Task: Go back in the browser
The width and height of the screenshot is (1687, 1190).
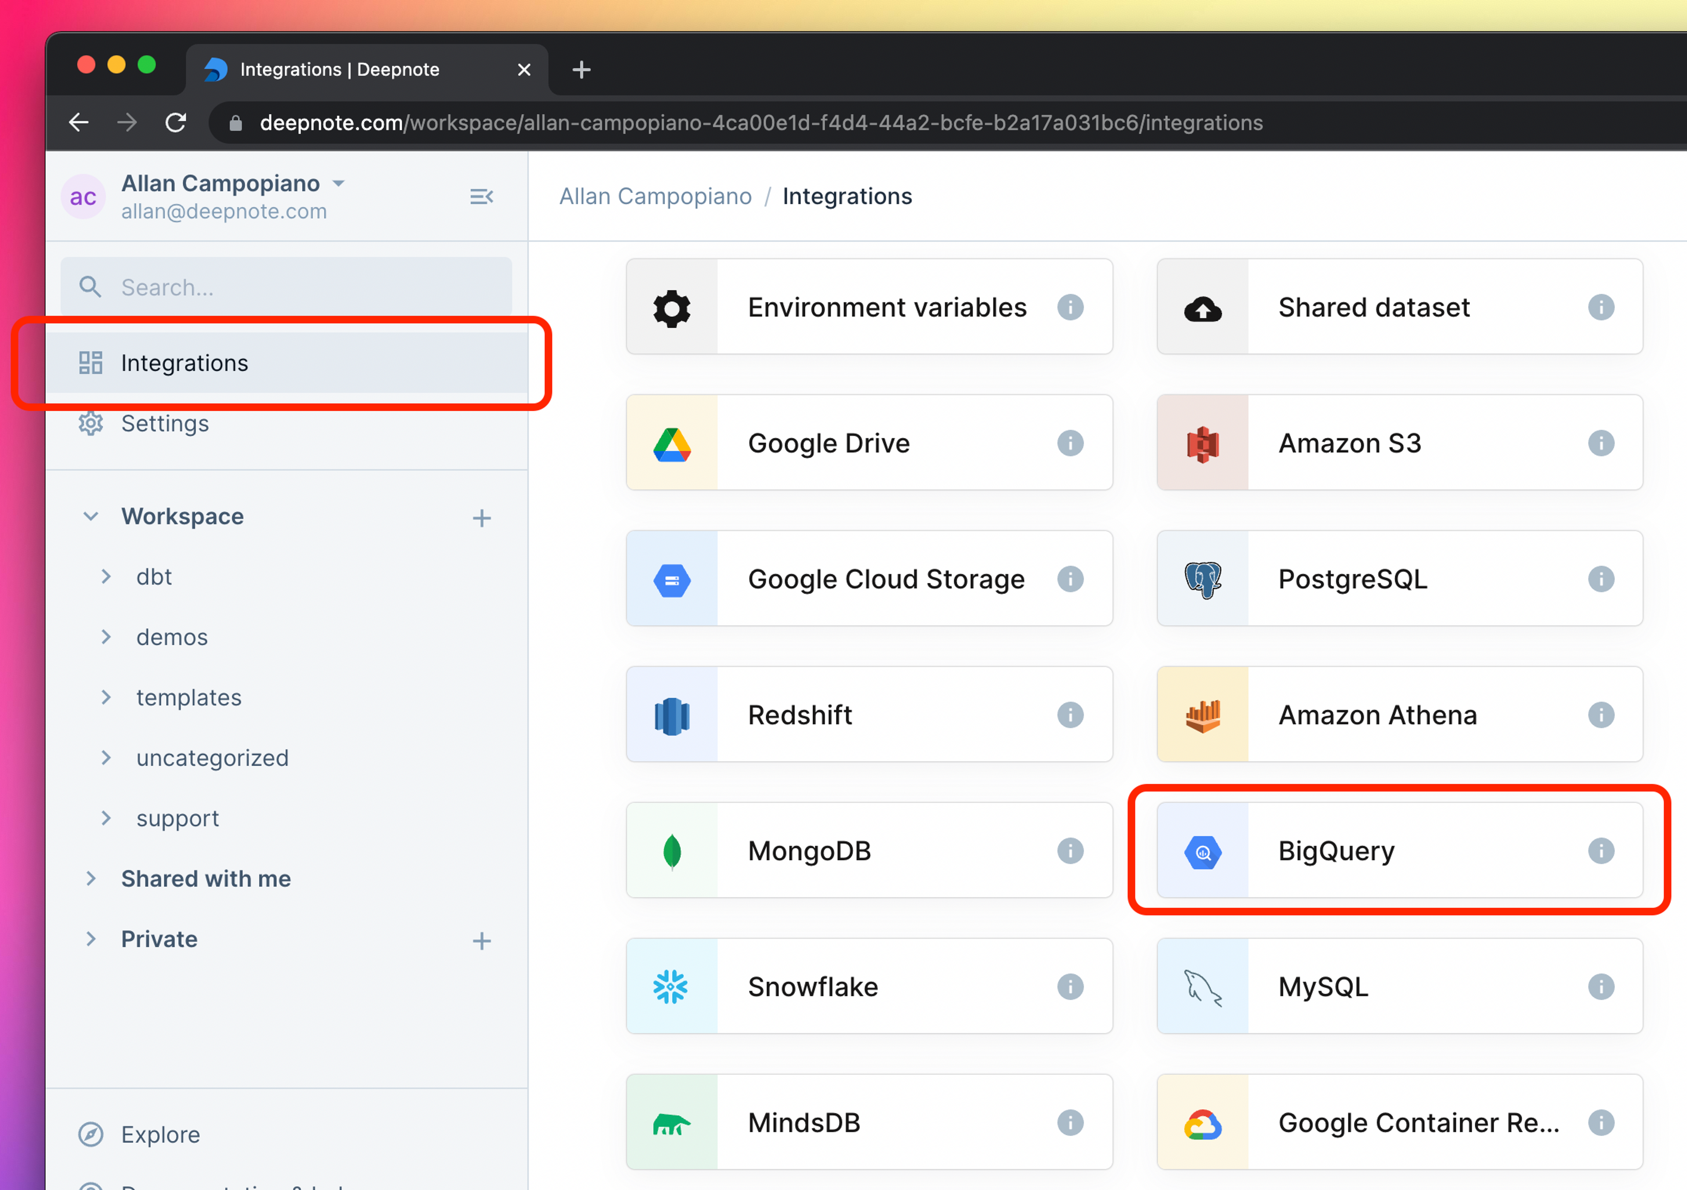Action: click(78, 123)
